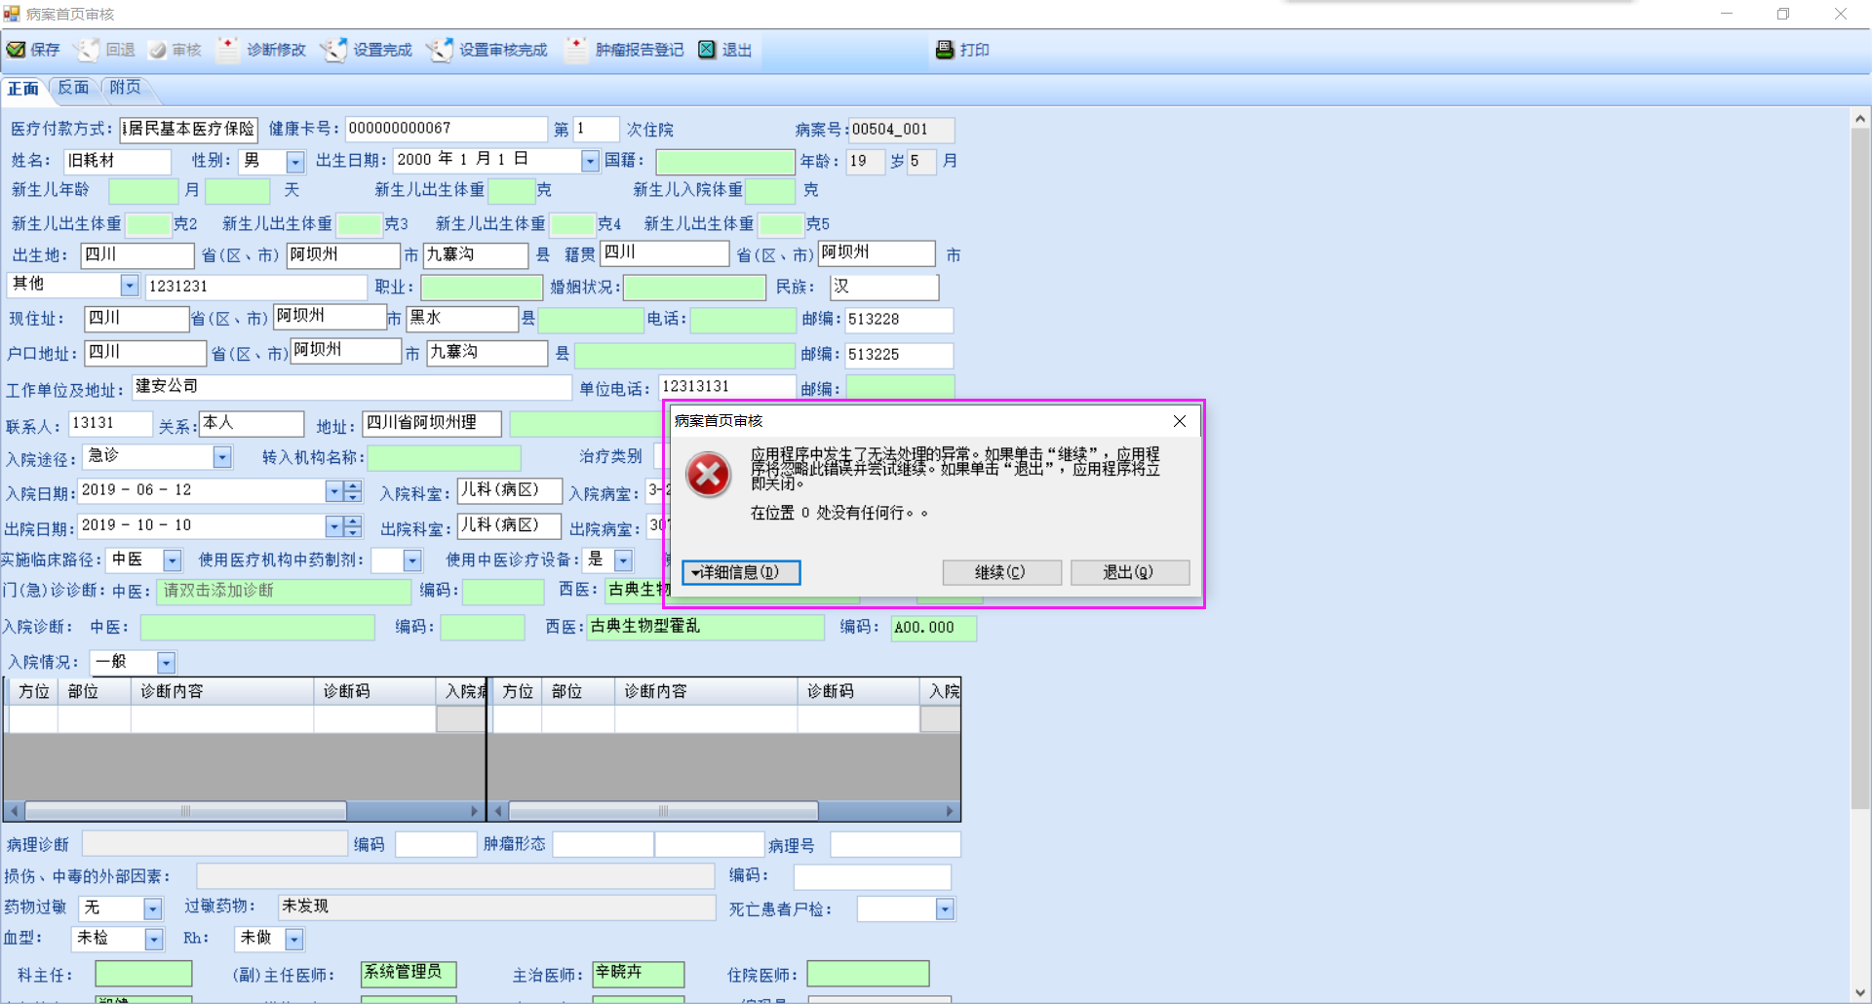1872x1004 pixels.
Task: Click the 健康卡号 input field
Action: (447, 129)
